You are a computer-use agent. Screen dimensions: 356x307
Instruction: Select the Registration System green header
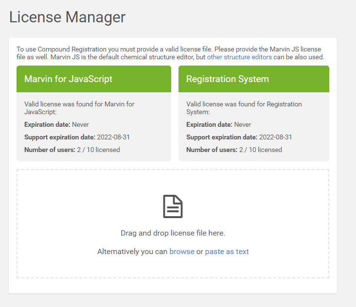[x=253, y=79]
